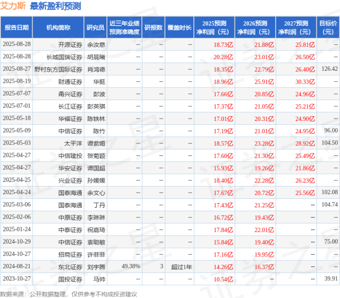Click analyst name 孙媛媛
340x298 pixels.
coord(96,180)
